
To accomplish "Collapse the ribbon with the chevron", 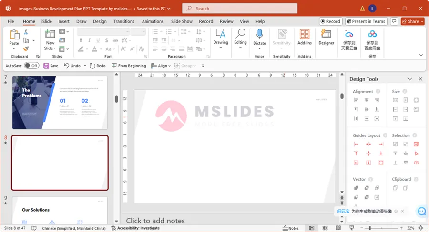I will click(x=420, y=55).
